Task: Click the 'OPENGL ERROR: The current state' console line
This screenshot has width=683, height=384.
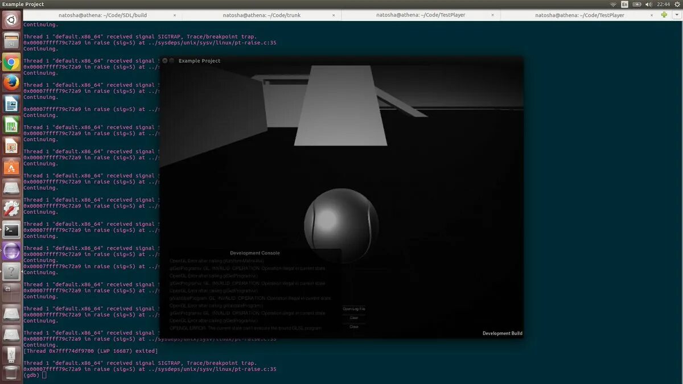Action: [x=245, y=328]
